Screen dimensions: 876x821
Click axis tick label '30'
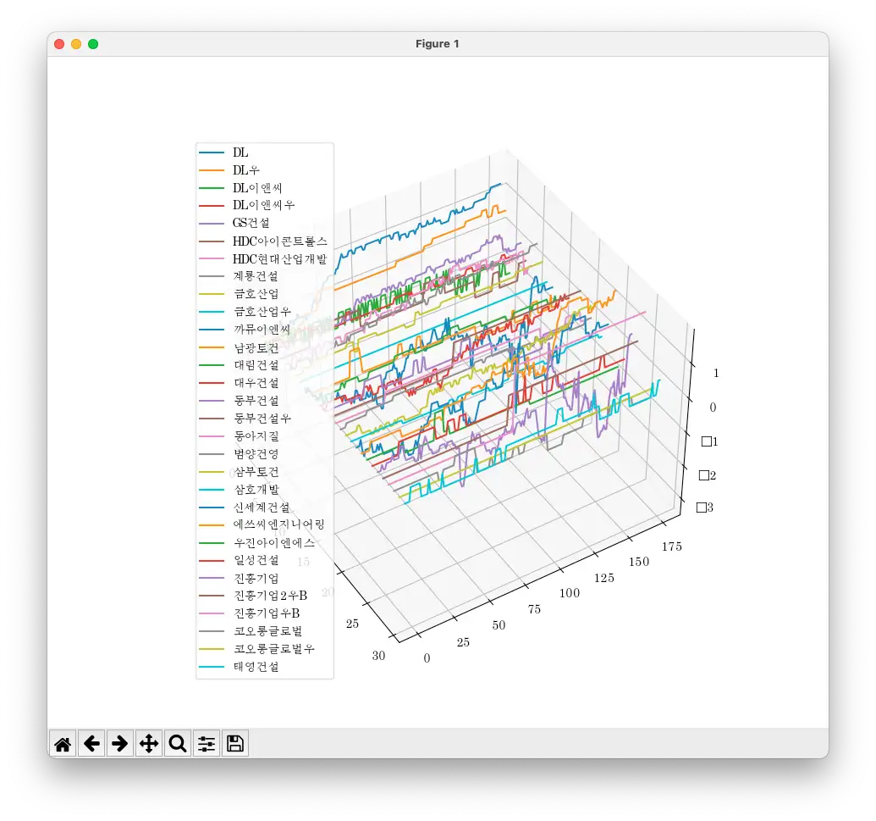[x=379, y=656]
